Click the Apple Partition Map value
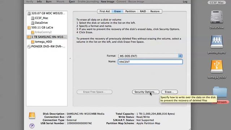Image resolution: width=231 pixels, height=130 pixels. point(148,123)
